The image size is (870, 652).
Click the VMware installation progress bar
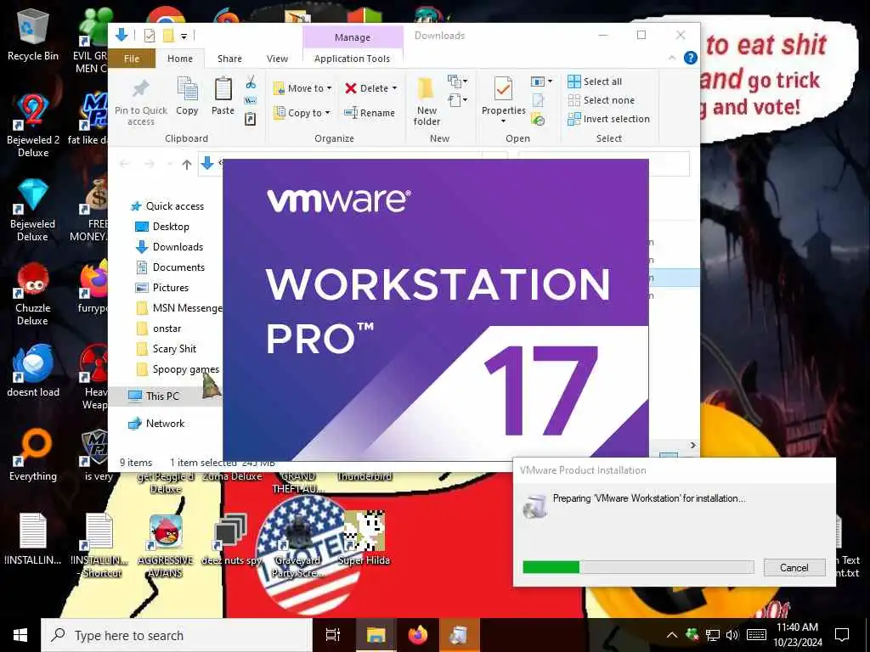click(x=638, y=566)
